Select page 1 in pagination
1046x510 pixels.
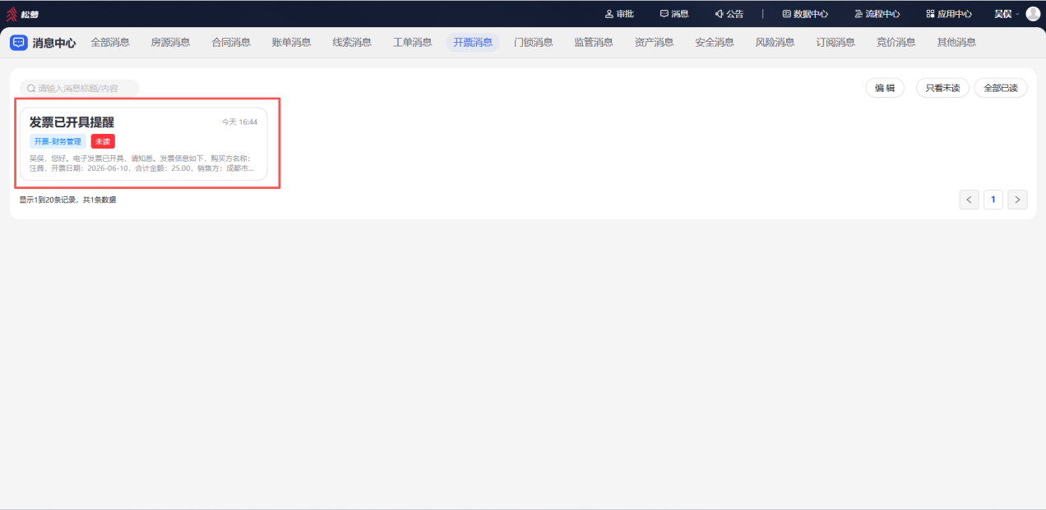point(993,200)
